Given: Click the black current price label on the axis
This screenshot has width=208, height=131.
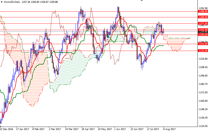Looking at the screenshot, I should (x=203, y=32).
